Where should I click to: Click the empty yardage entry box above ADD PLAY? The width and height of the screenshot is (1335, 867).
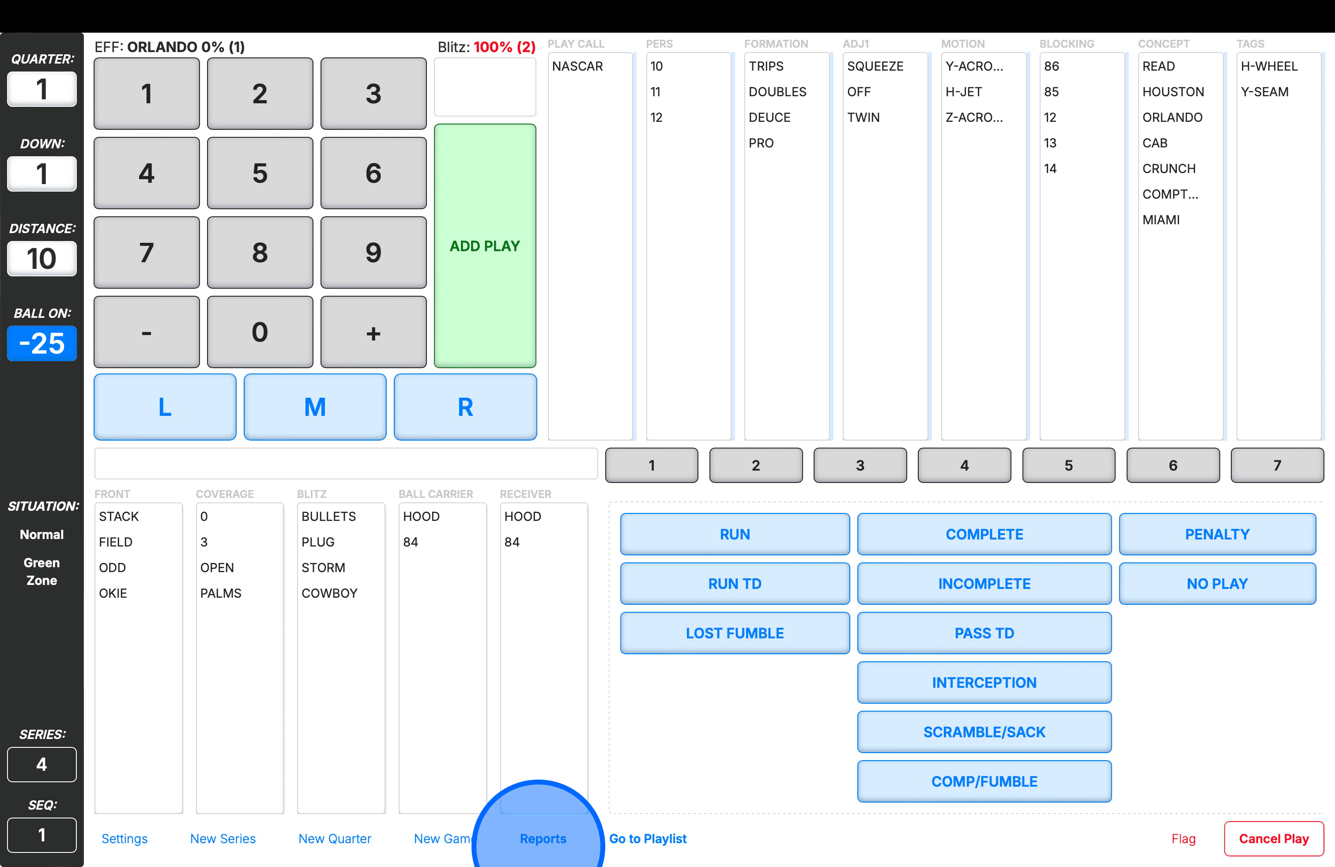[485, 87]
